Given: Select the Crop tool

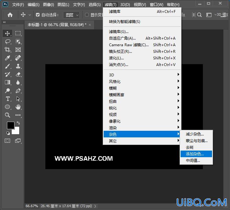Looking at the screenshot, I should tap(7, 50).
